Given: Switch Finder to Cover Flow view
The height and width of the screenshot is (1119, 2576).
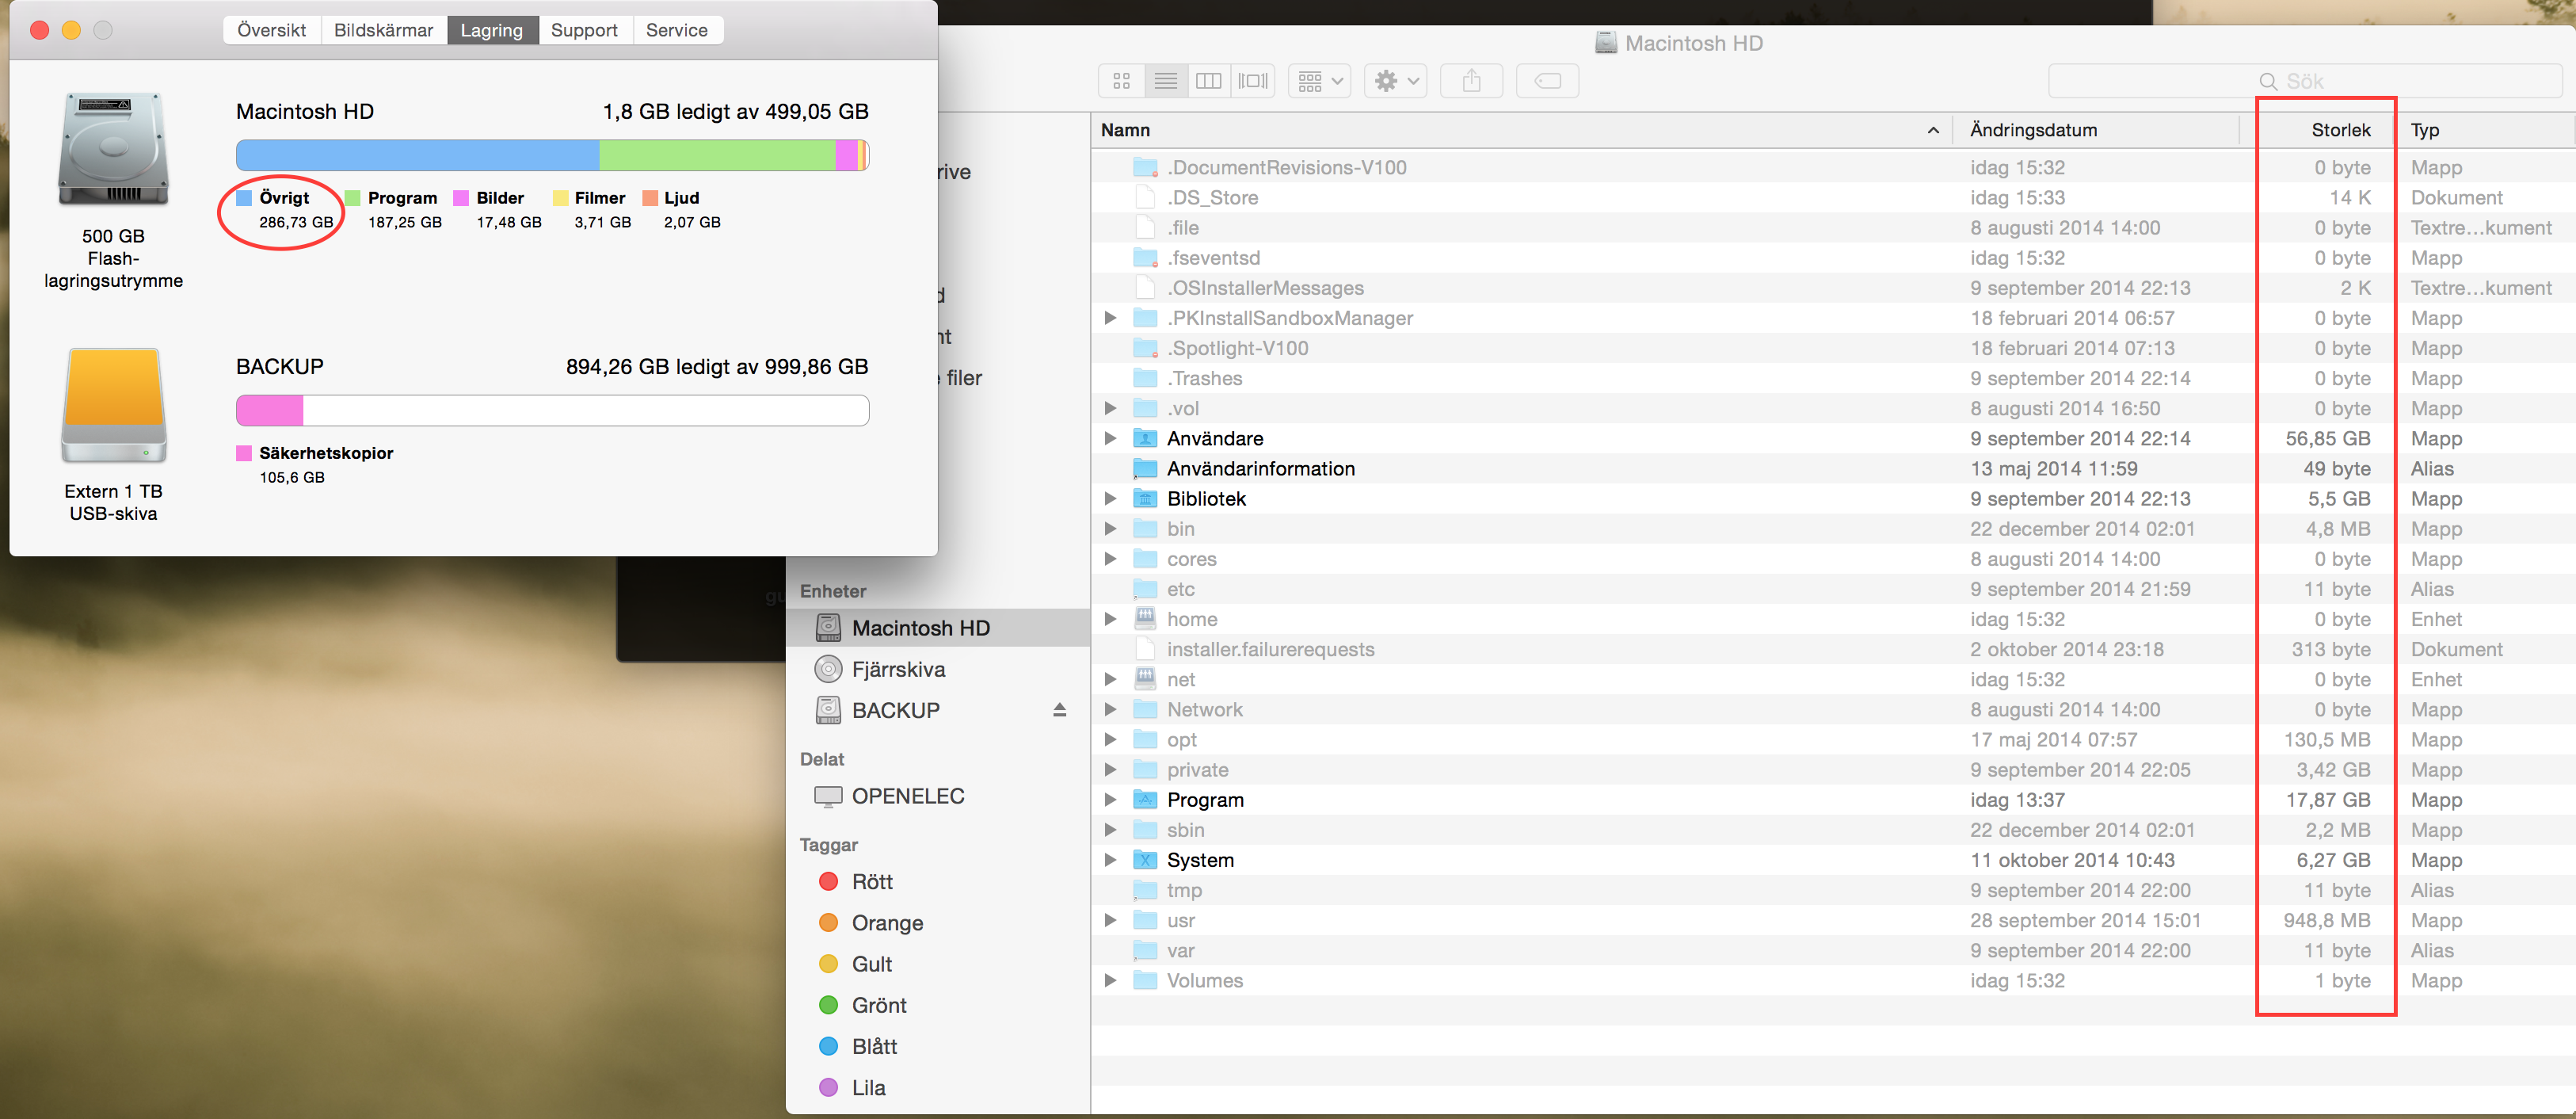Looking at the screenshot, I should click(x=1253, y=81).
